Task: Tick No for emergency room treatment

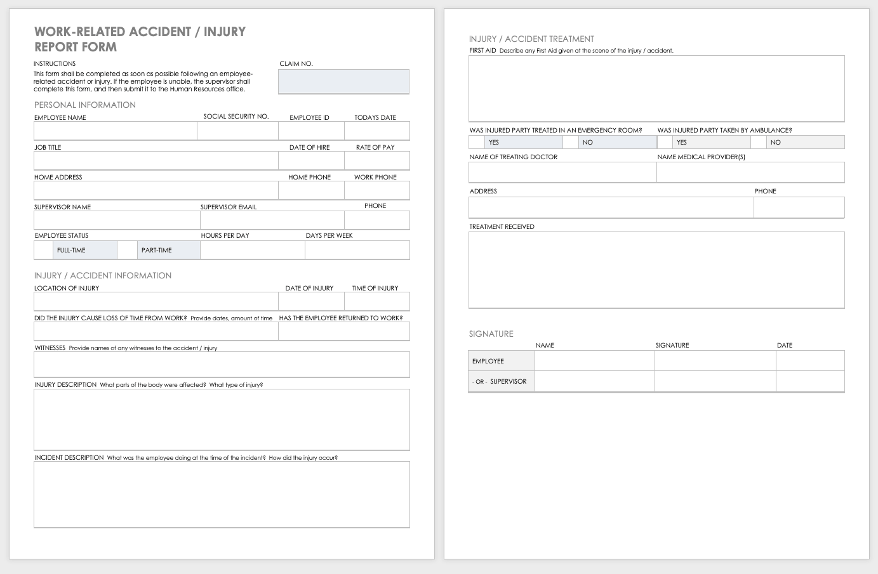Action: 570,143
